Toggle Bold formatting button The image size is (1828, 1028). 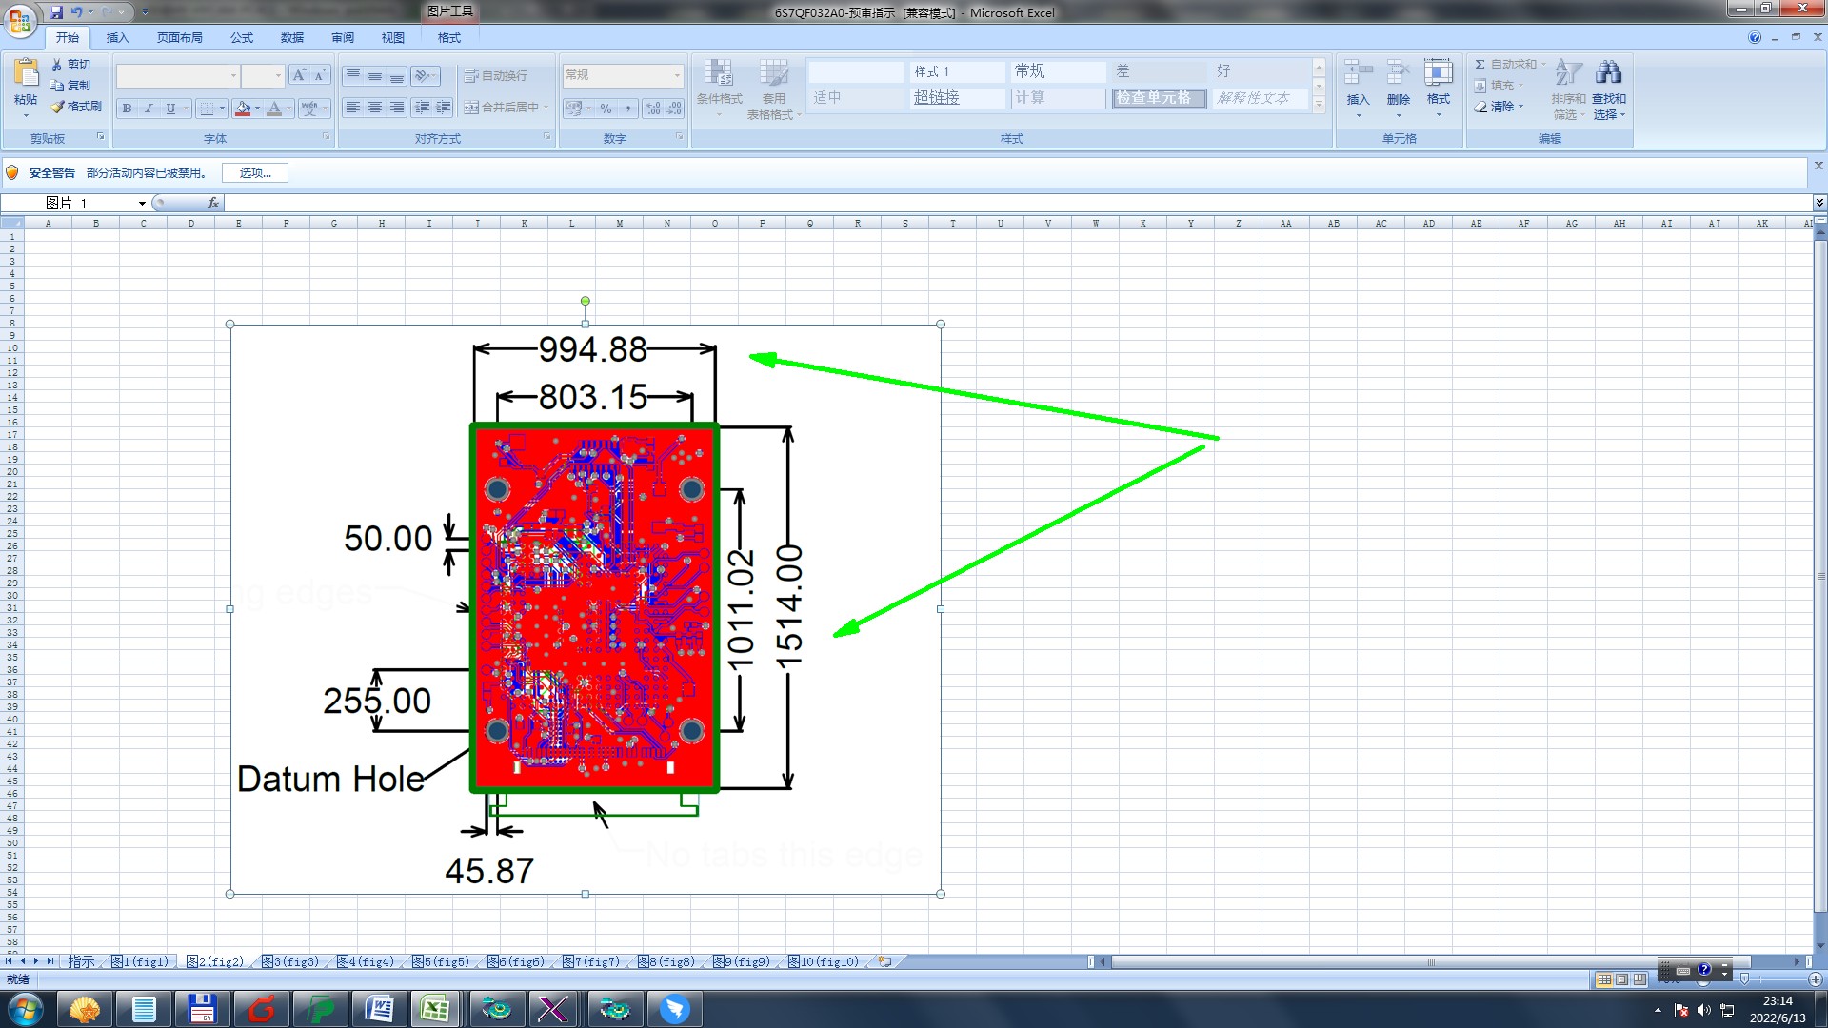pyautogui.click(x=127, y=109)
